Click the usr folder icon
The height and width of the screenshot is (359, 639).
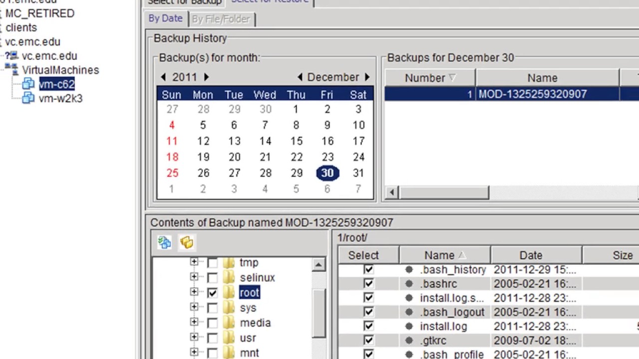pyautogui.click(x=229, y=338)
